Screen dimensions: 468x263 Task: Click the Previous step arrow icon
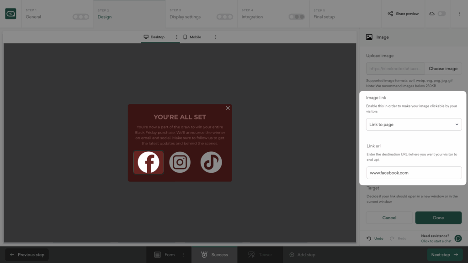pyautogui.click(x=12, y=255)
